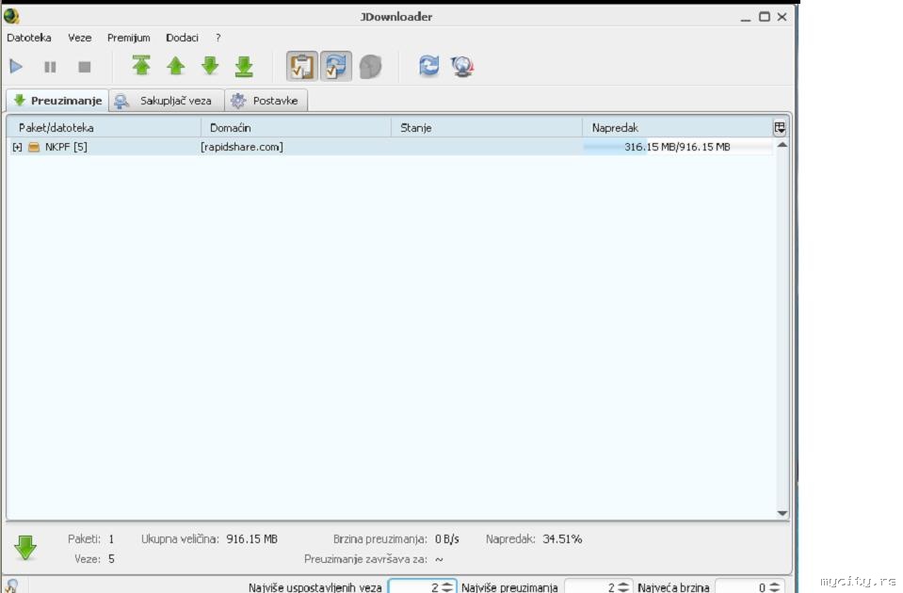Image resolution: width=903 pixels, height=593 pixels.
Task: Click the Paketi count value 1
Action: (111, 539)
